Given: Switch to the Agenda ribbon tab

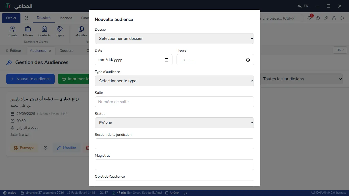Looking at the screenshot, I should pos(66,18).
